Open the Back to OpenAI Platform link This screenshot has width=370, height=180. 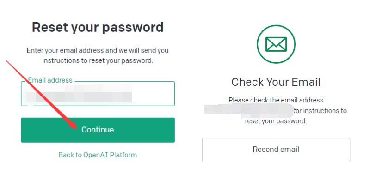pyautogui.click(x=98, y=155)
